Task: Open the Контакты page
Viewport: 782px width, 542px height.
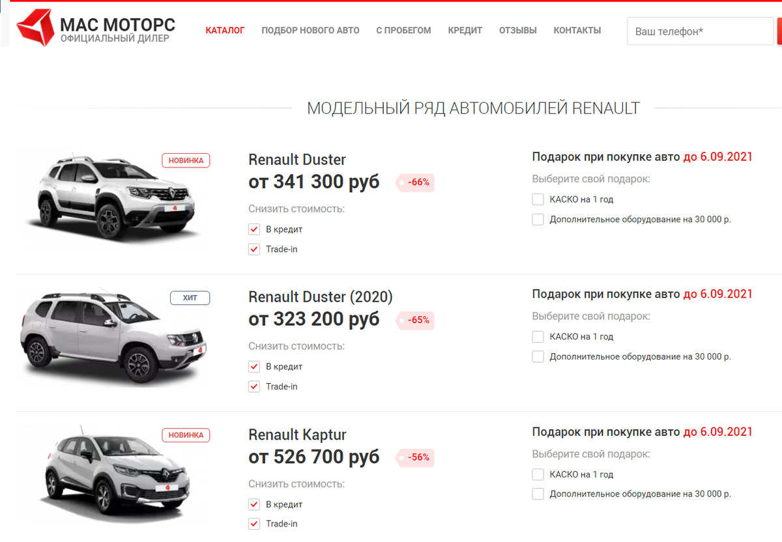Action: point(577,31)
